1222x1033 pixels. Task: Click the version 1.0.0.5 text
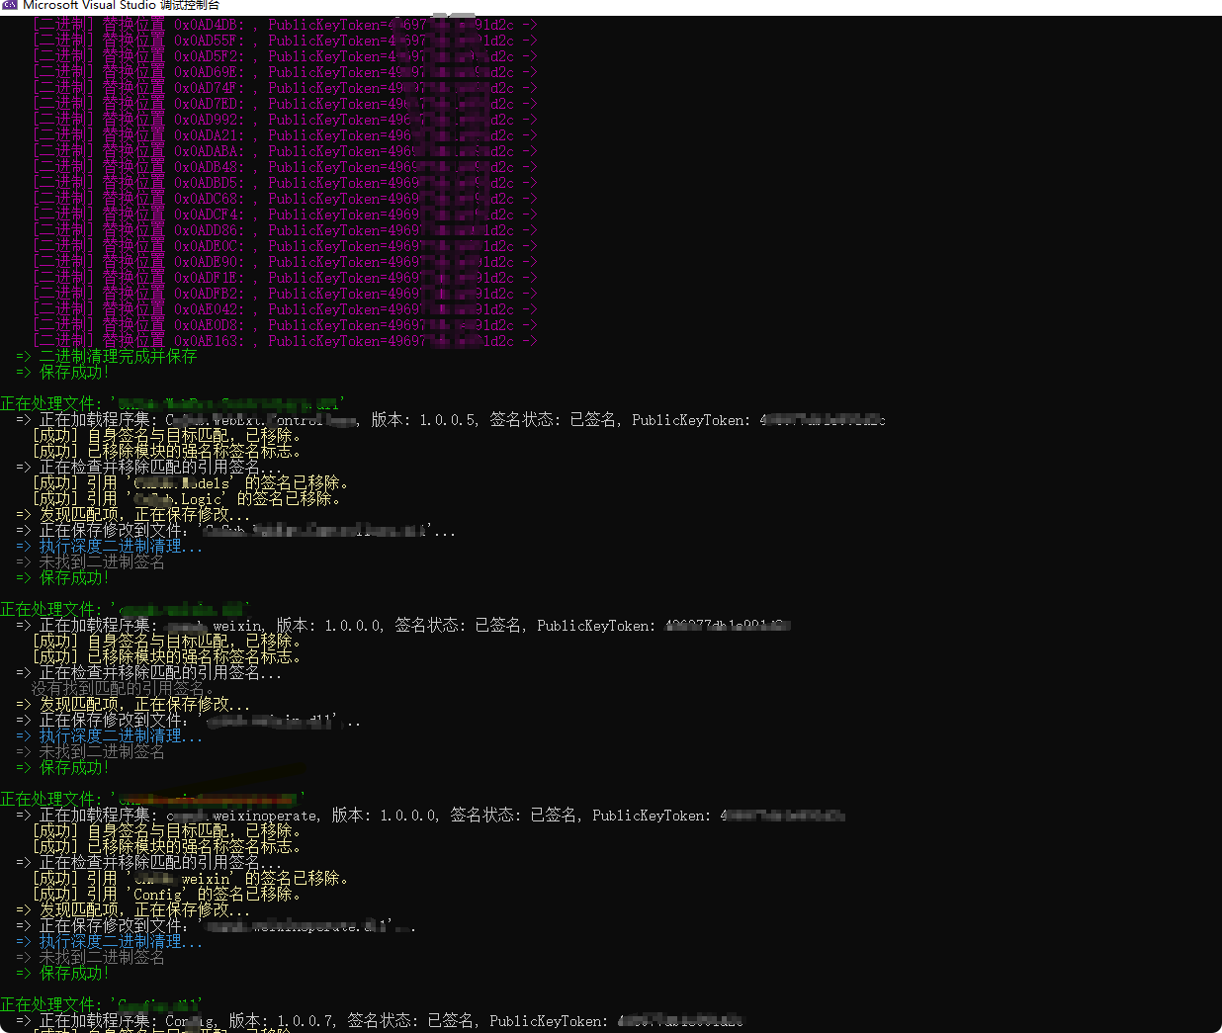447,420
